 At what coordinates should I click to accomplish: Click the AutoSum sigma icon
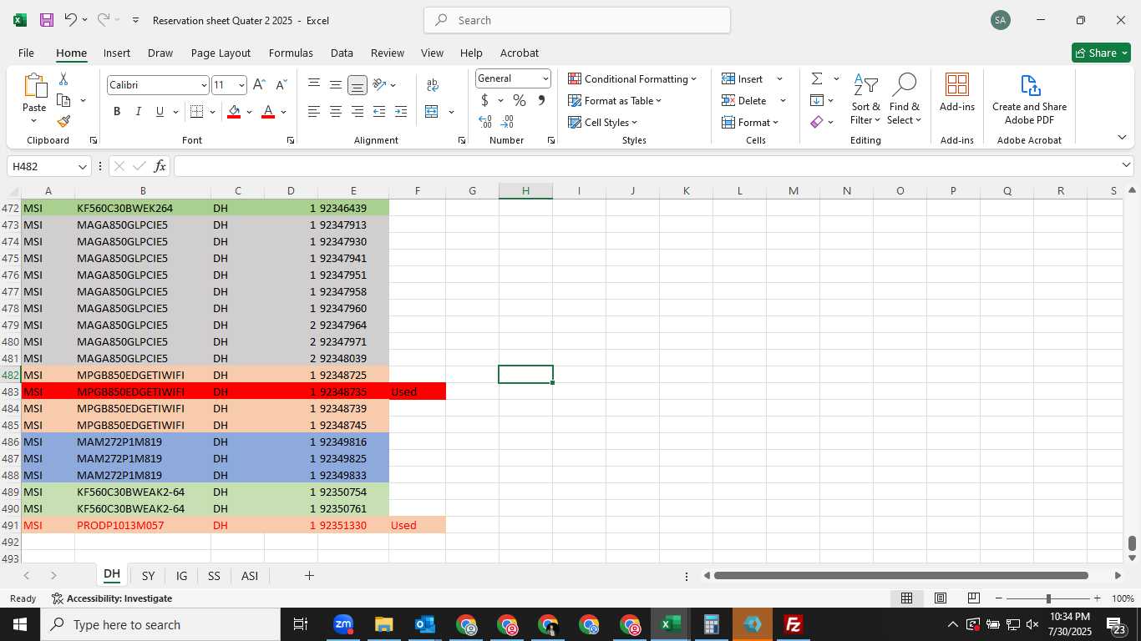point(817,78)
